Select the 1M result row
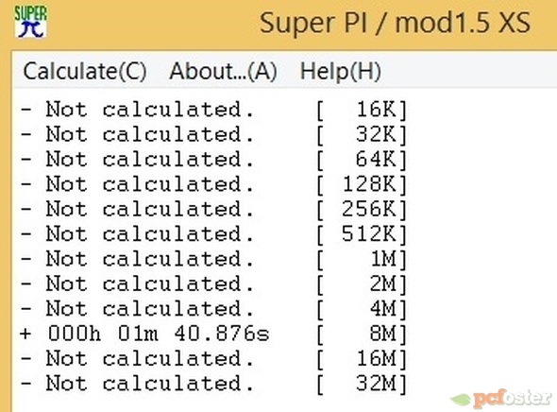The width and height of the screenshot is (557, 412). click(x=214, y=259)
